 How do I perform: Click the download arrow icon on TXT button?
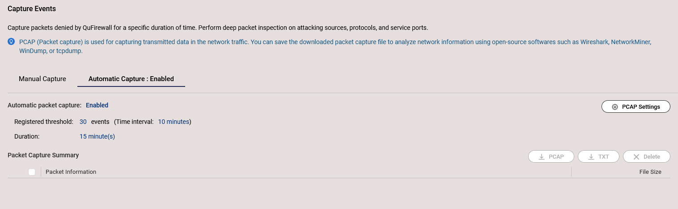click(x=591, y=157)
